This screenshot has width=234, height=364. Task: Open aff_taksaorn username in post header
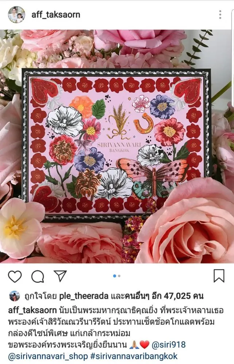click(x=56, y=15)
